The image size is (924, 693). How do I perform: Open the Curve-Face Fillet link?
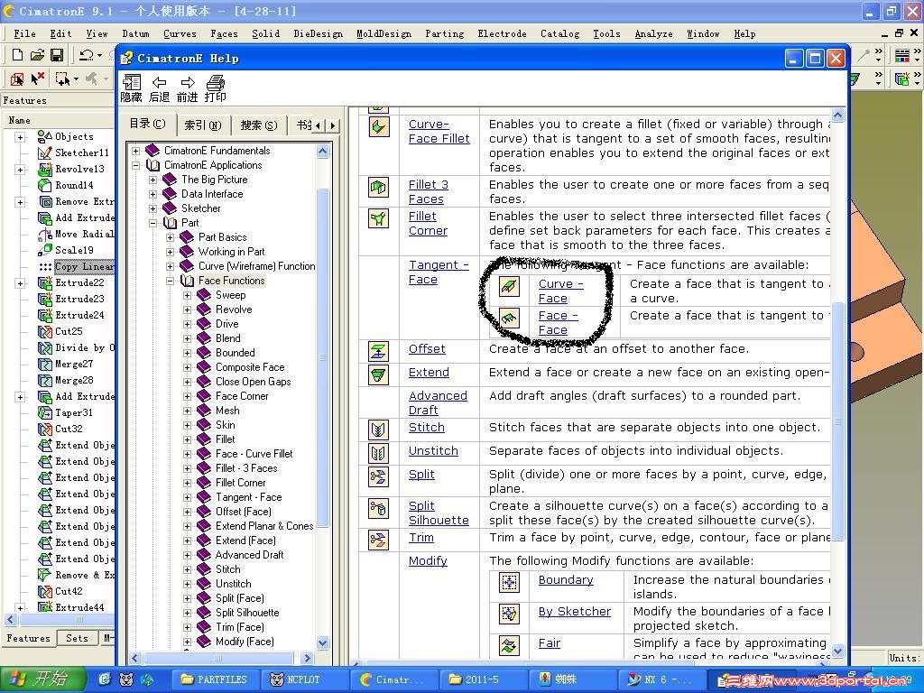click(x=439, y=132)
